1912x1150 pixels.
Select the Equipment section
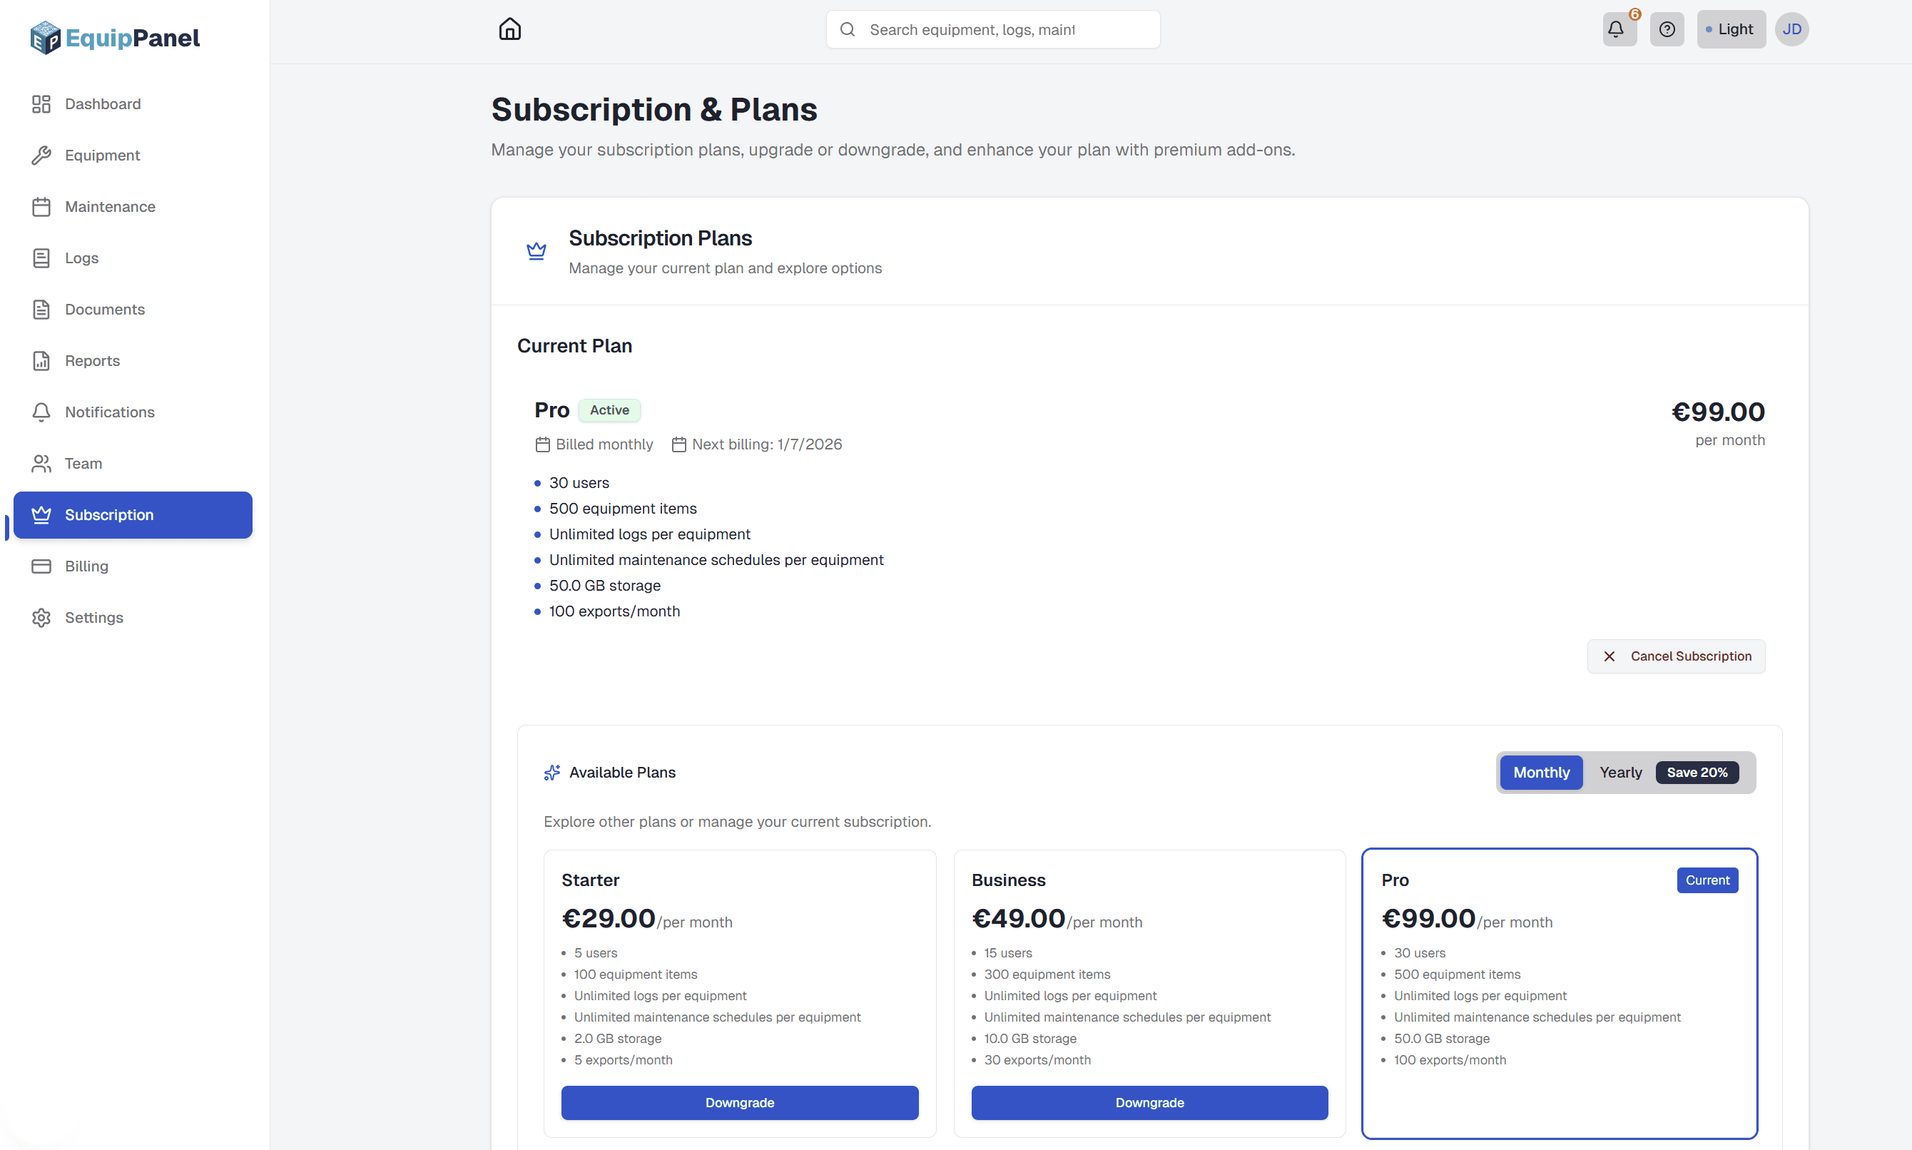pos(101,155)
